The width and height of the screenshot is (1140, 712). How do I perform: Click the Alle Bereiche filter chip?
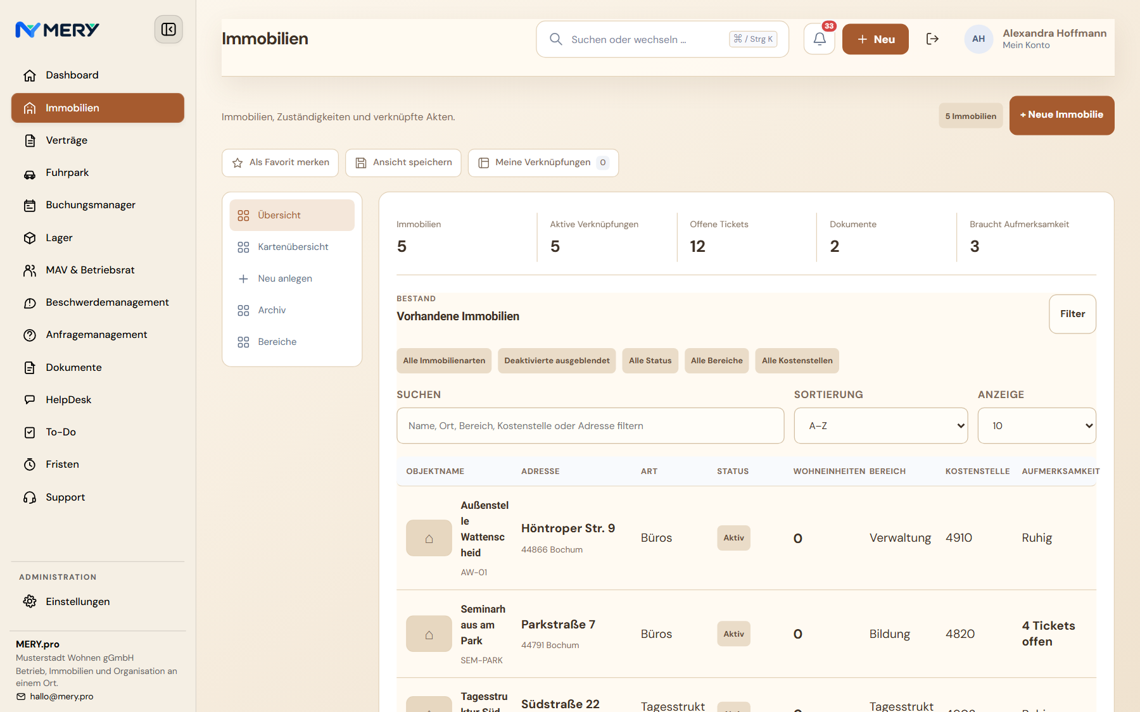(x=716, y=361)
